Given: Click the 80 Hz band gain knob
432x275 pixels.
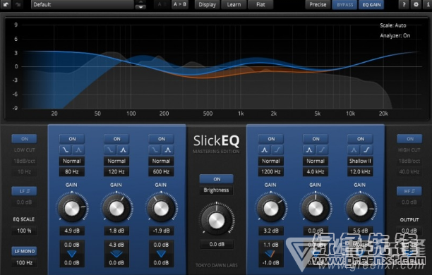Looking at the screenshot, I should click(x=72, y=209).
